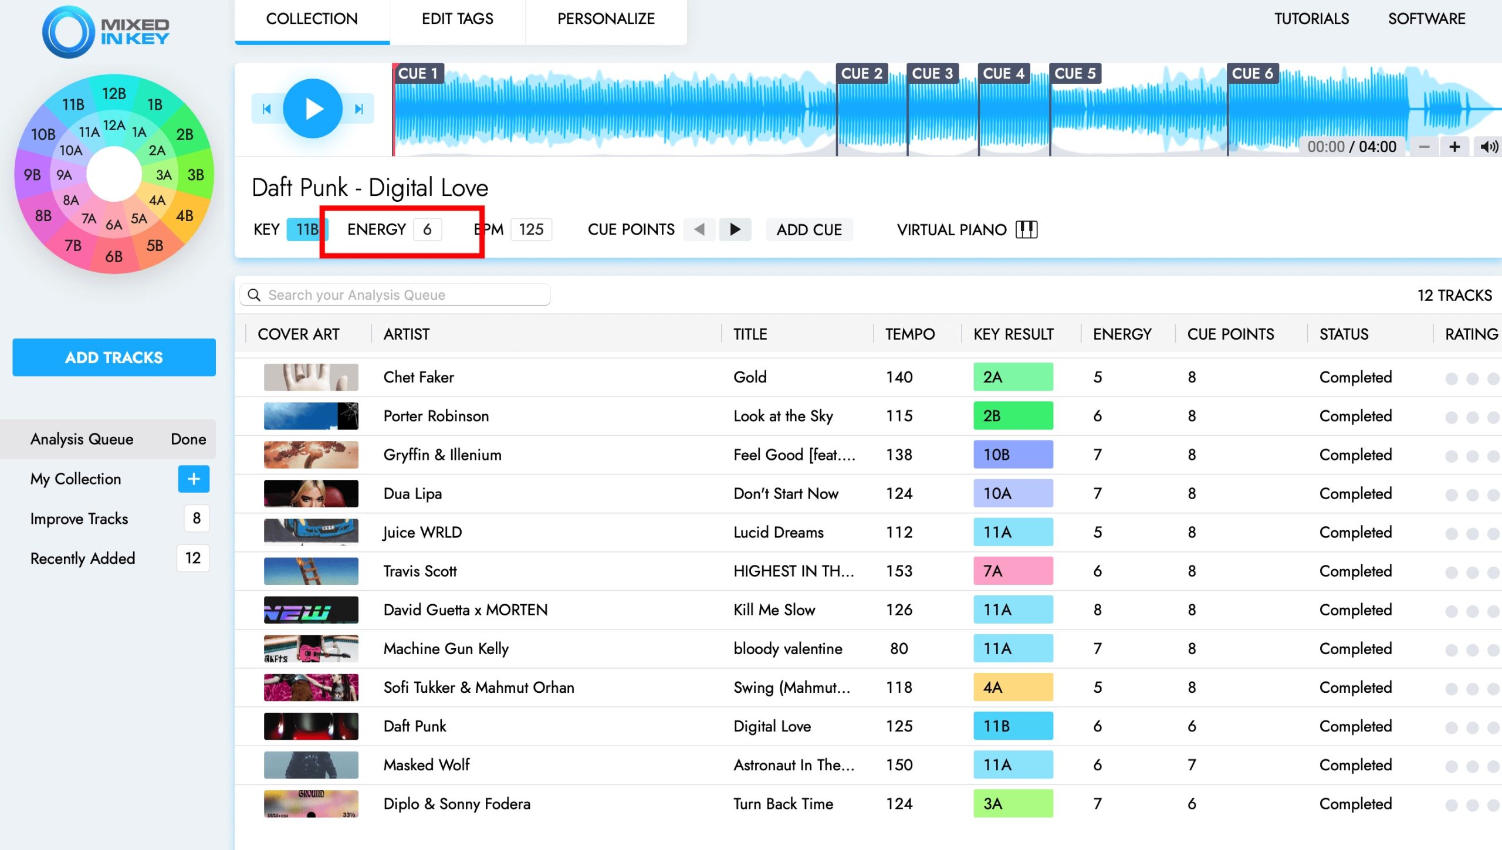Go to previous cue point
Viewport: 1502px width, 850px height.
[x=699, y=229]
